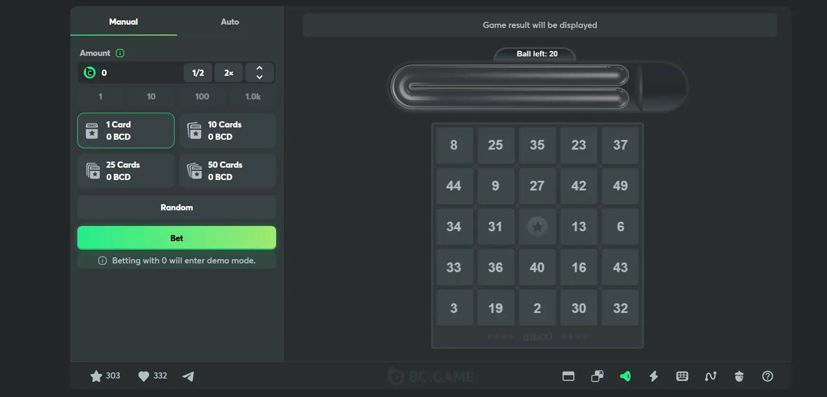
Task: Click number 27 on the bingo card
Action: pos(537,186)
